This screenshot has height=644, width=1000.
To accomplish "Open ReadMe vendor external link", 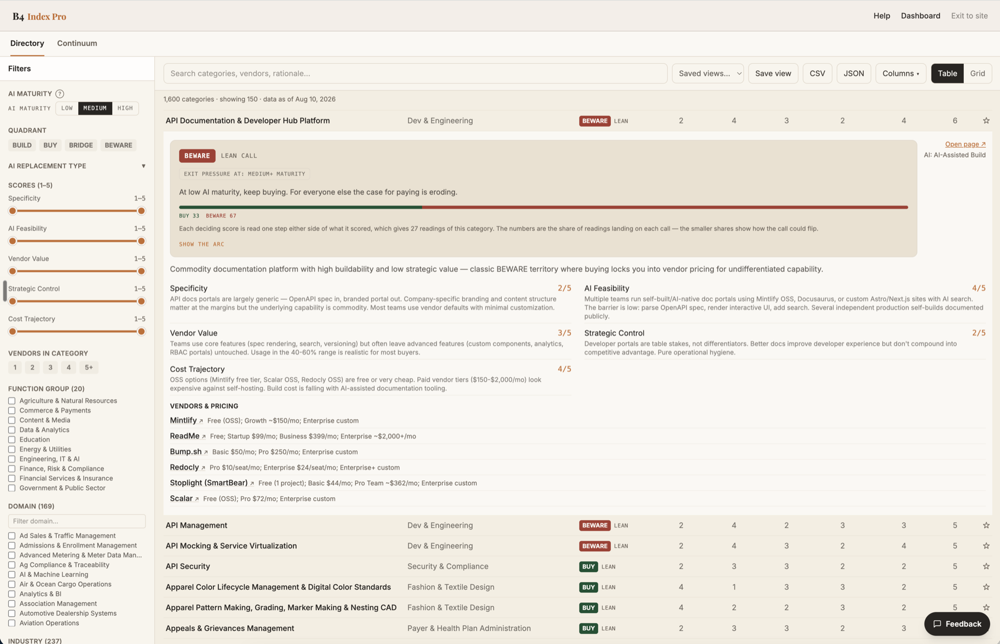I will click(x=188, y=436).
